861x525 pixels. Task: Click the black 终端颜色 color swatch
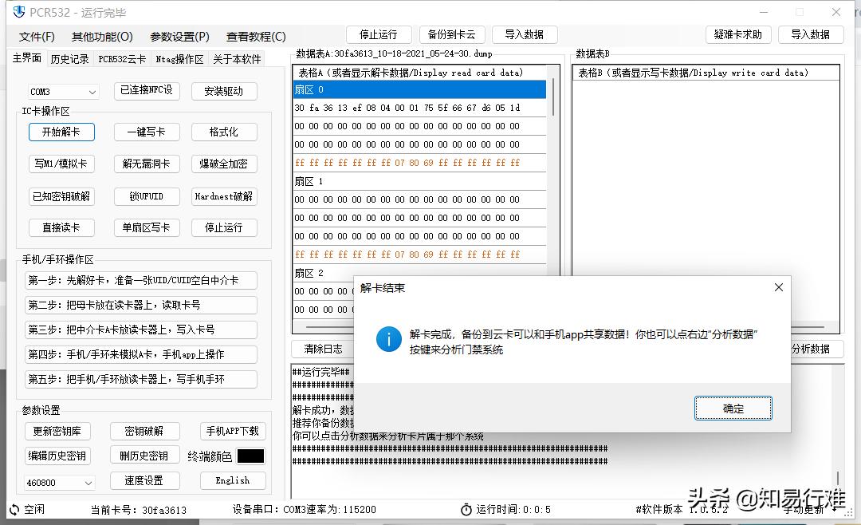(x=251, y=455)
